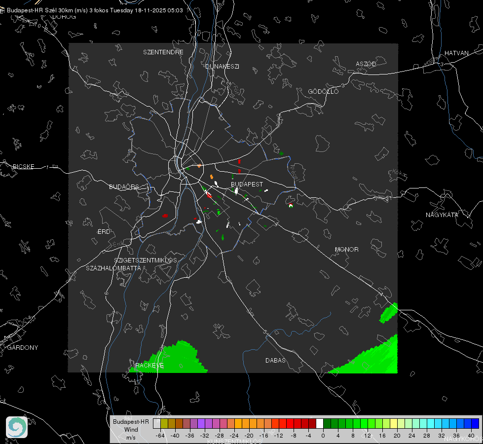Image resolution: width=483 pixels, height=444 pixels.
Task: Click the 'HATVAN' map label
Action: point(456,53)
